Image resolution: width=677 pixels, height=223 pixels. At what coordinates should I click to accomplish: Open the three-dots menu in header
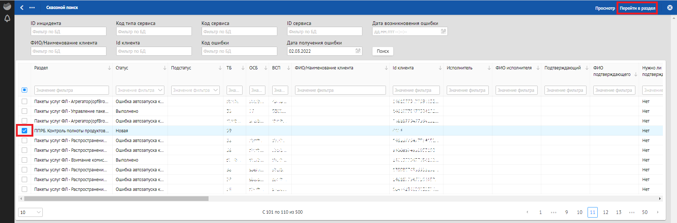pyautogui.click(x=32, y=8)
